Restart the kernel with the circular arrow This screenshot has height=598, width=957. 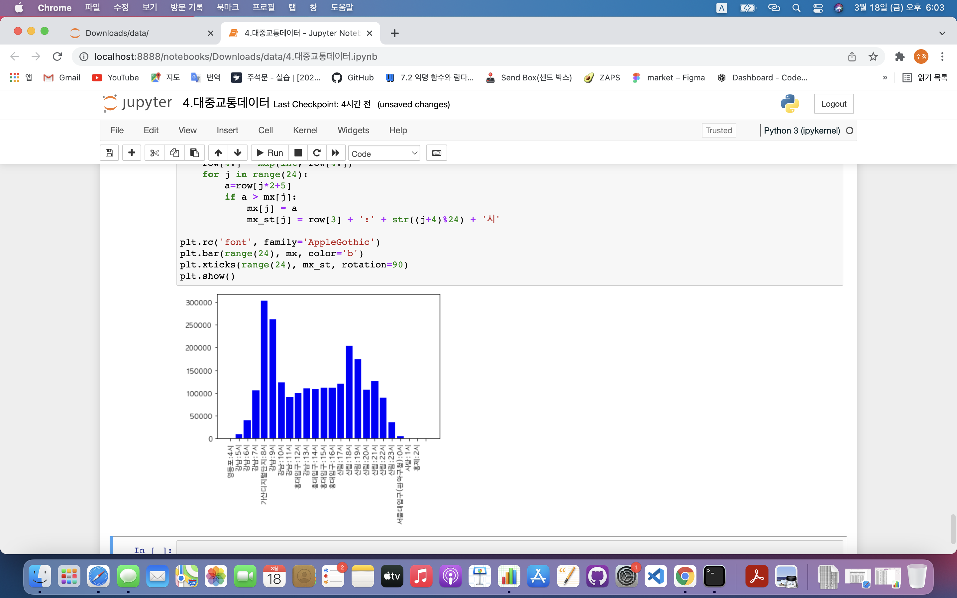click(x=317, y=153)
